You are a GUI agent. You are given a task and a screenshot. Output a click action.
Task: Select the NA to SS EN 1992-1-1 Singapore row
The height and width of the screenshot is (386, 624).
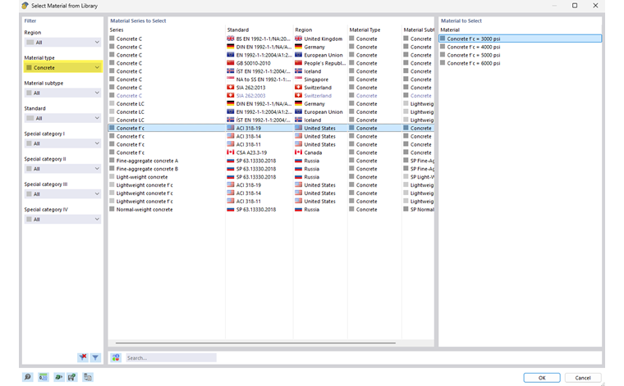(x=271, y=79)
